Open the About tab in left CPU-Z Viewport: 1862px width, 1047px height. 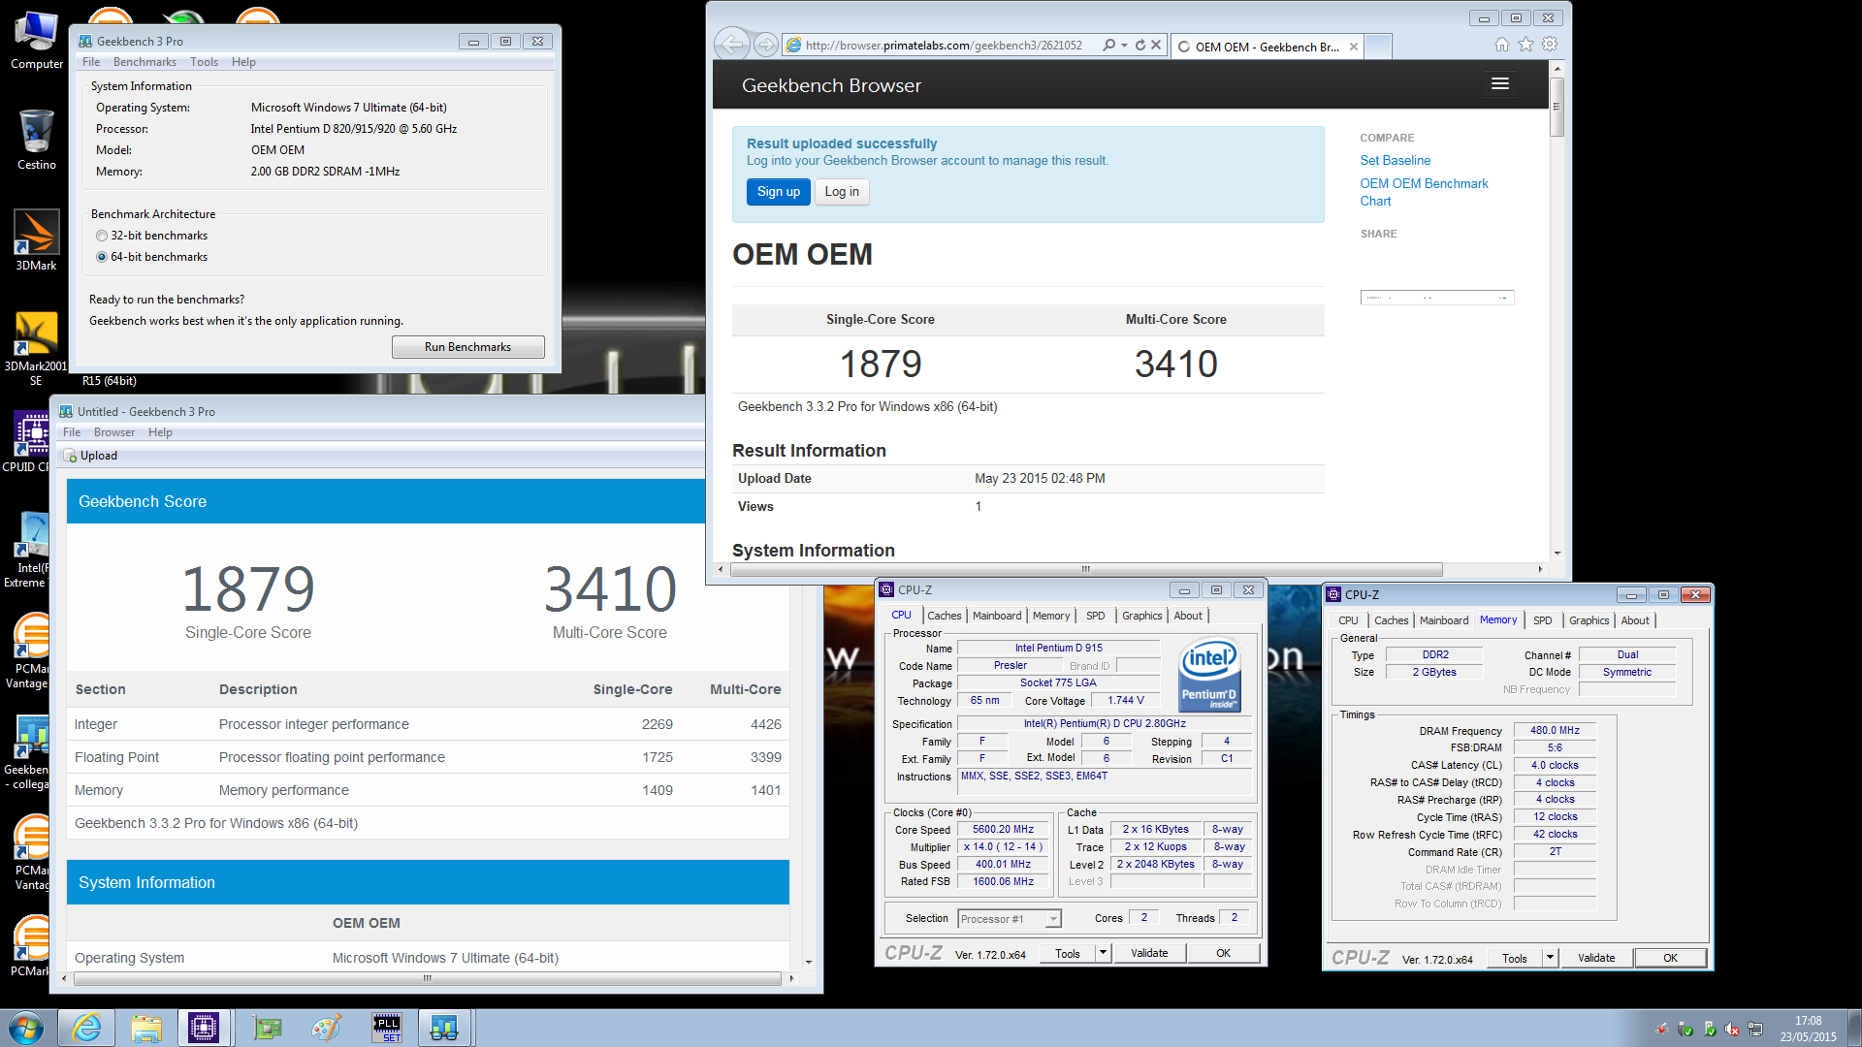point(1188,616)
